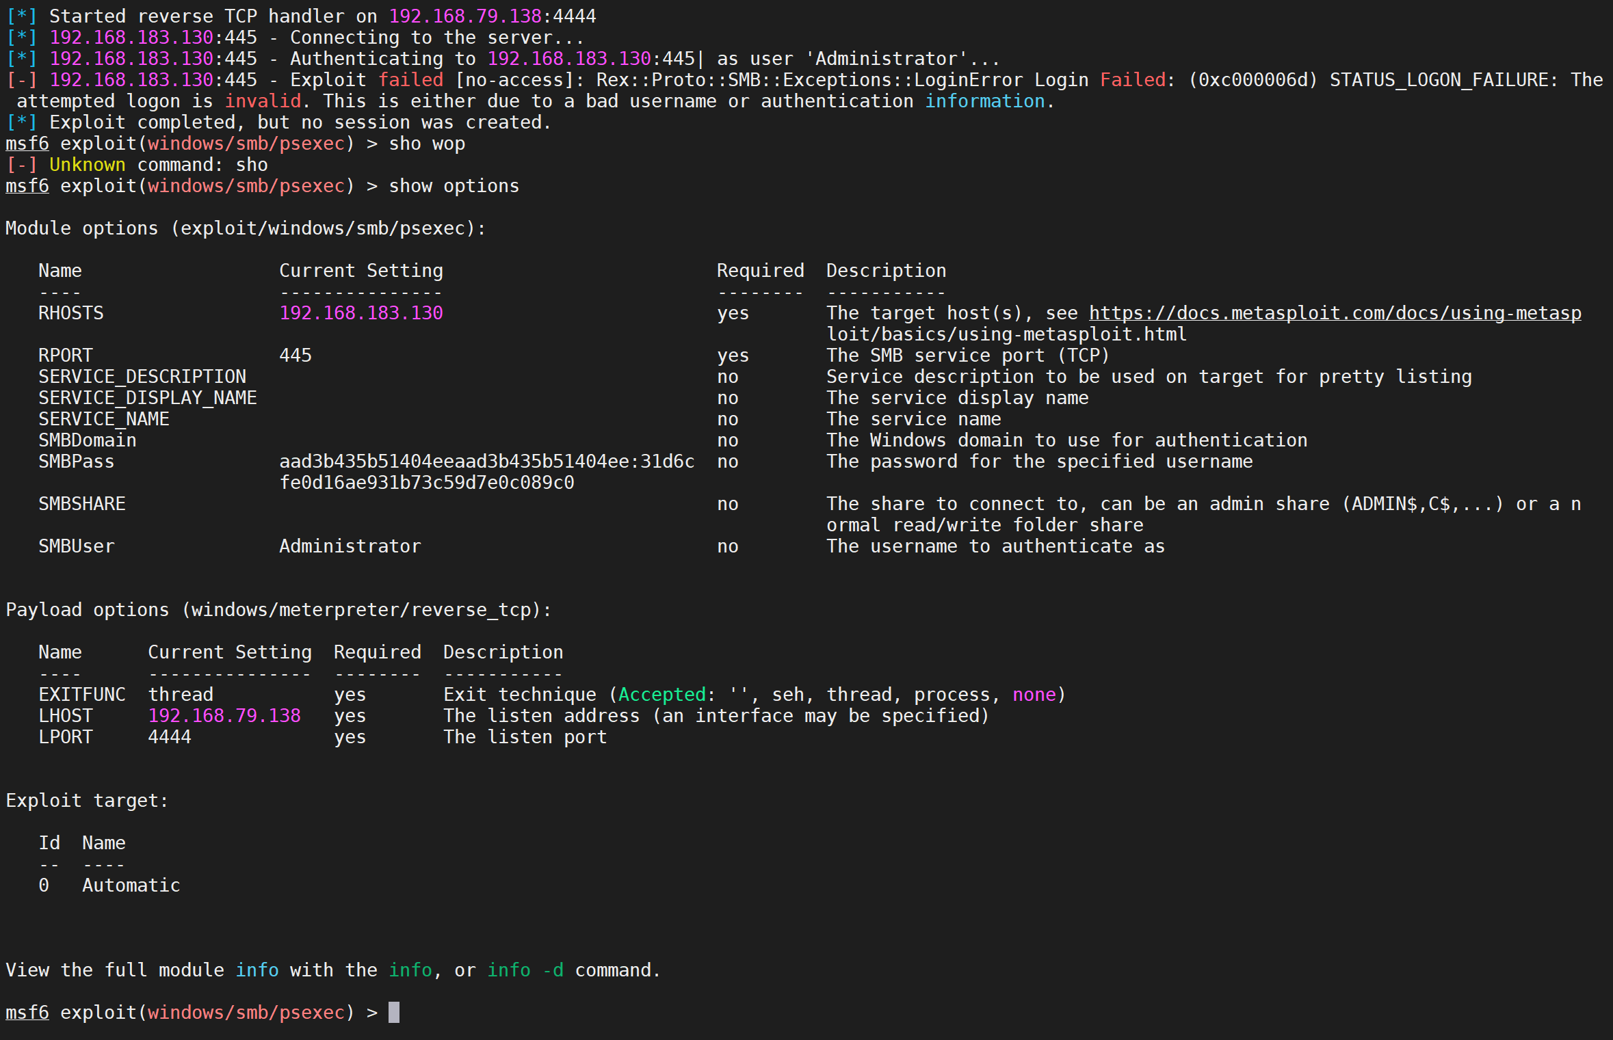Click the yellow 'Unknown' command word
1613x1040 pixels.
click(87, 165)
